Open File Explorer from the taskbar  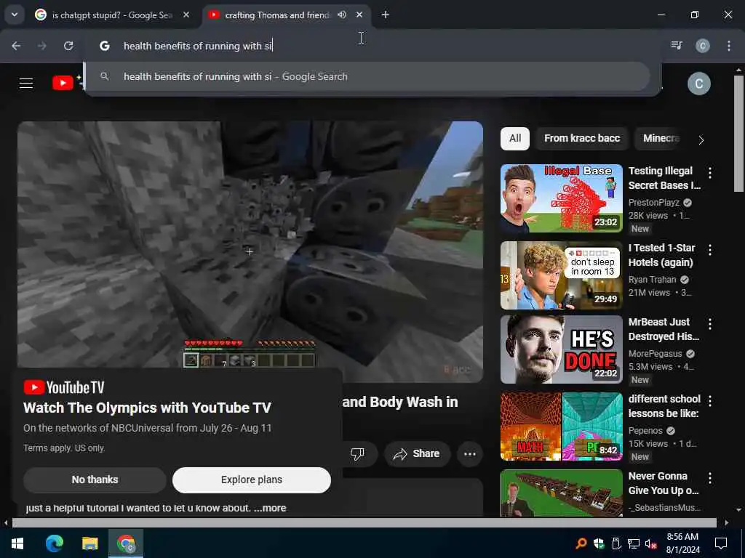click(x=89, y=543)
